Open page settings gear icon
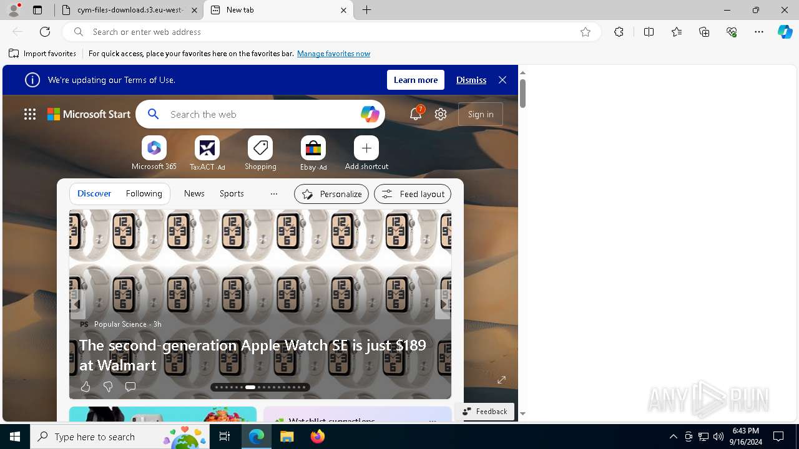Image resolution: width=799 pixels, height=449 pixels. point(441,114)
